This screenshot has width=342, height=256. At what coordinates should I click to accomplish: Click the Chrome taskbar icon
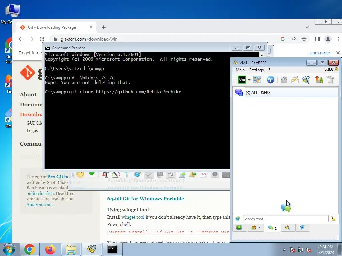pos(30,249)
